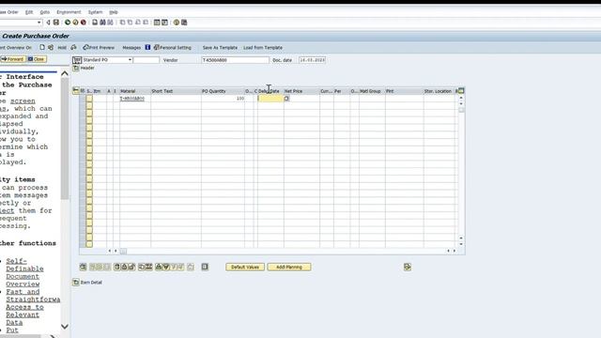Open the search help icon beside the Delivery Date cell

286,99
